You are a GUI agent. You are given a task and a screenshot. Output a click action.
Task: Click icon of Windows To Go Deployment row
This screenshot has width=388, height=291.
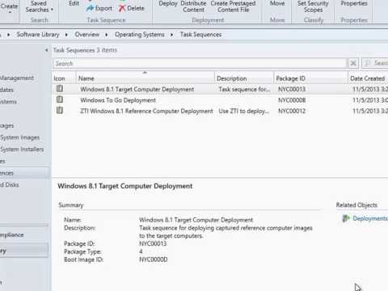click(x=60, y=99)
